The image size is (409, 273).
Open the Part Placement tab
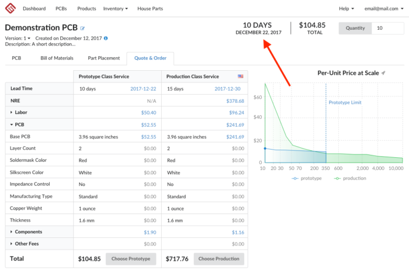(105, 58)
